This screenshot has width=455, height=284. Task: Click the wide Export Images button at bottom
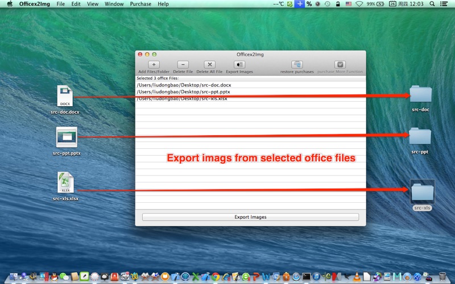pos(250,217)
